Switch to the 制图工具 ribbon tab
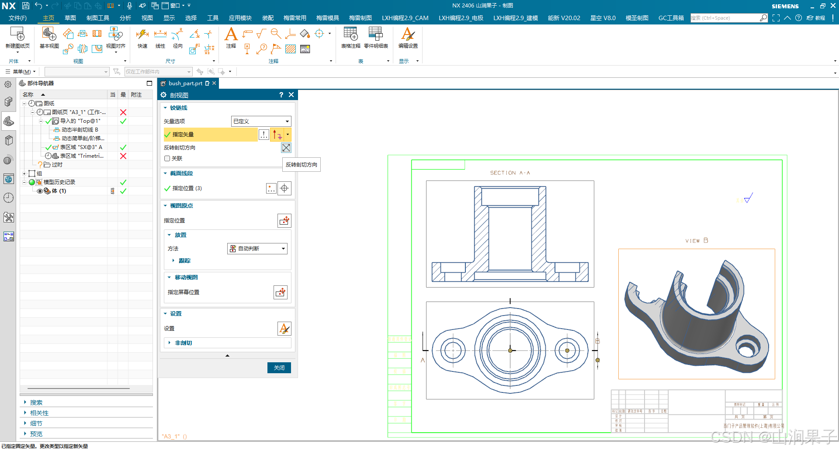839x451 pixels. [x=98, y=18]
